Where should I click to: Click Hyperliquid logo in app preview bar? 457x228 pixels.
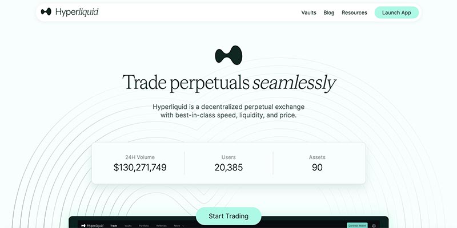click(90, 226)
